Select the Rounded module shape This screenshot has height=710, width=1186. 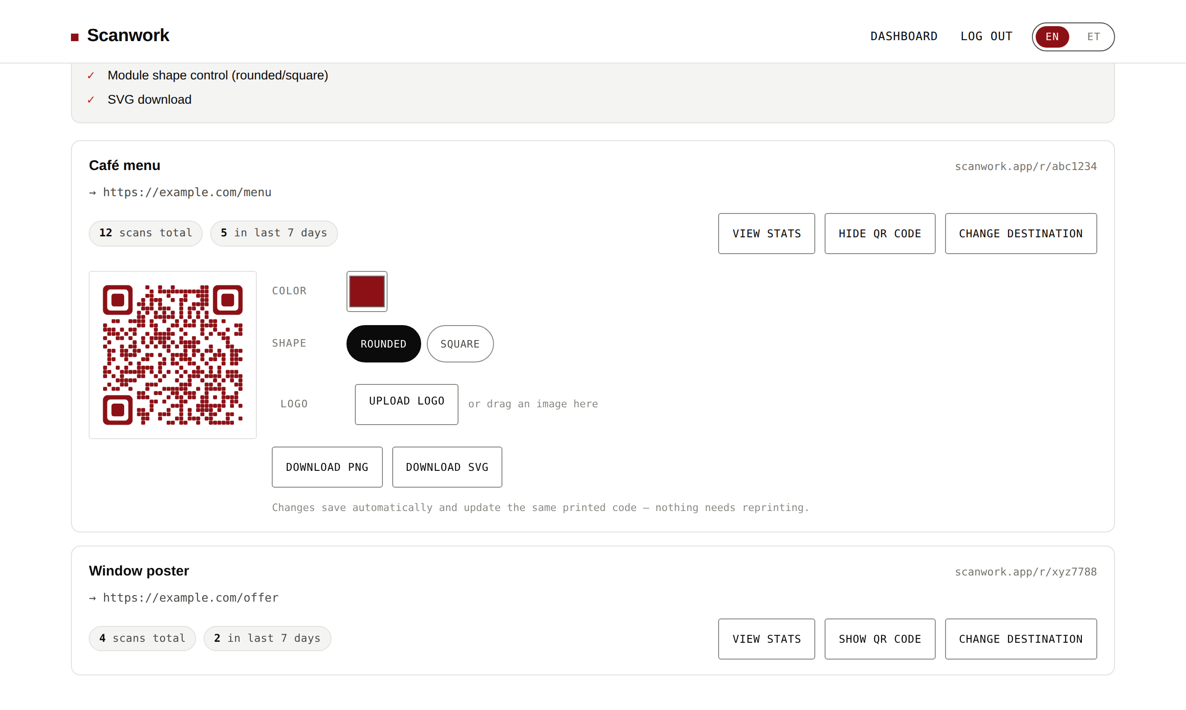tap(383, 343)
